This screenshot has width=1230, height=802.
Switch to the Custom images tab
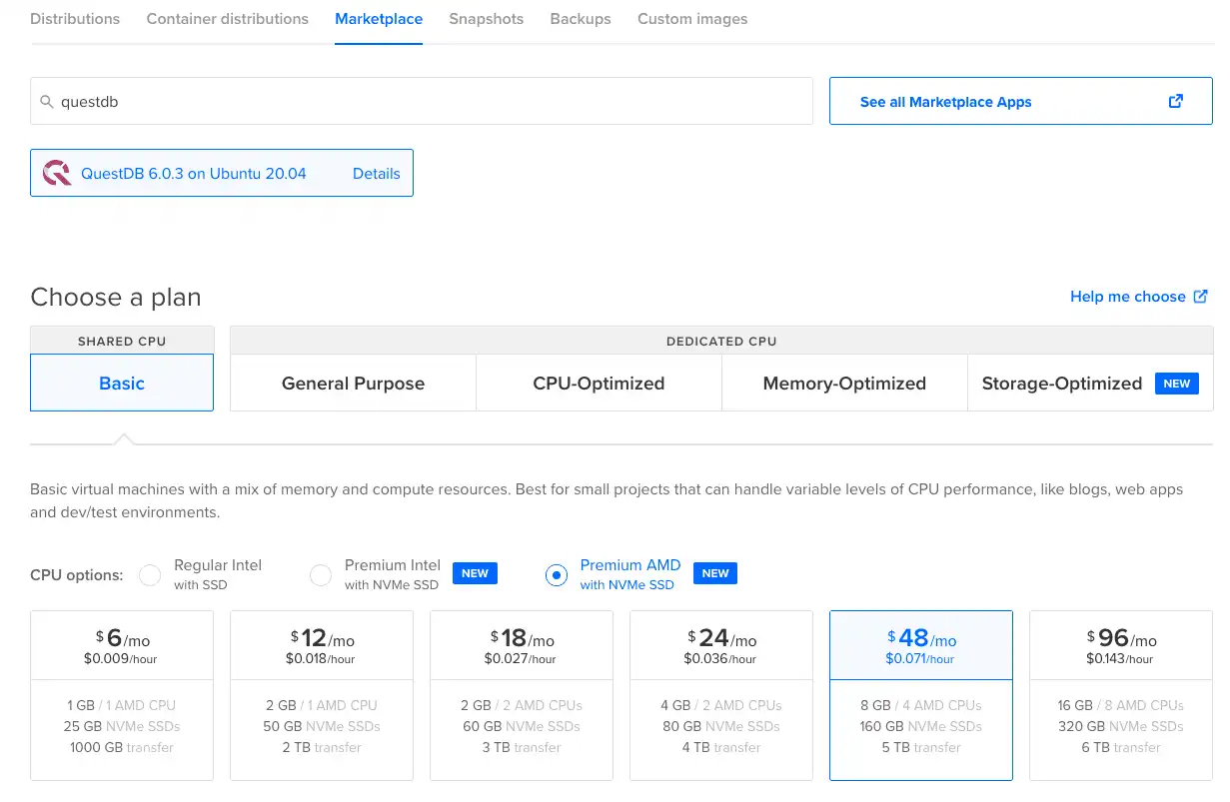(x=691, y=18)
